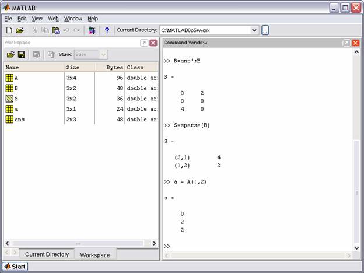Click the tab scroll left arrow
The width and height of the screenshot is (364, 273).
click(x=7, y=253)
